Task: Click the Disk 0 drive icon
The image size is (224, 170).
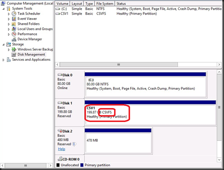Action: pyautogui.click(x=60, y=75)
